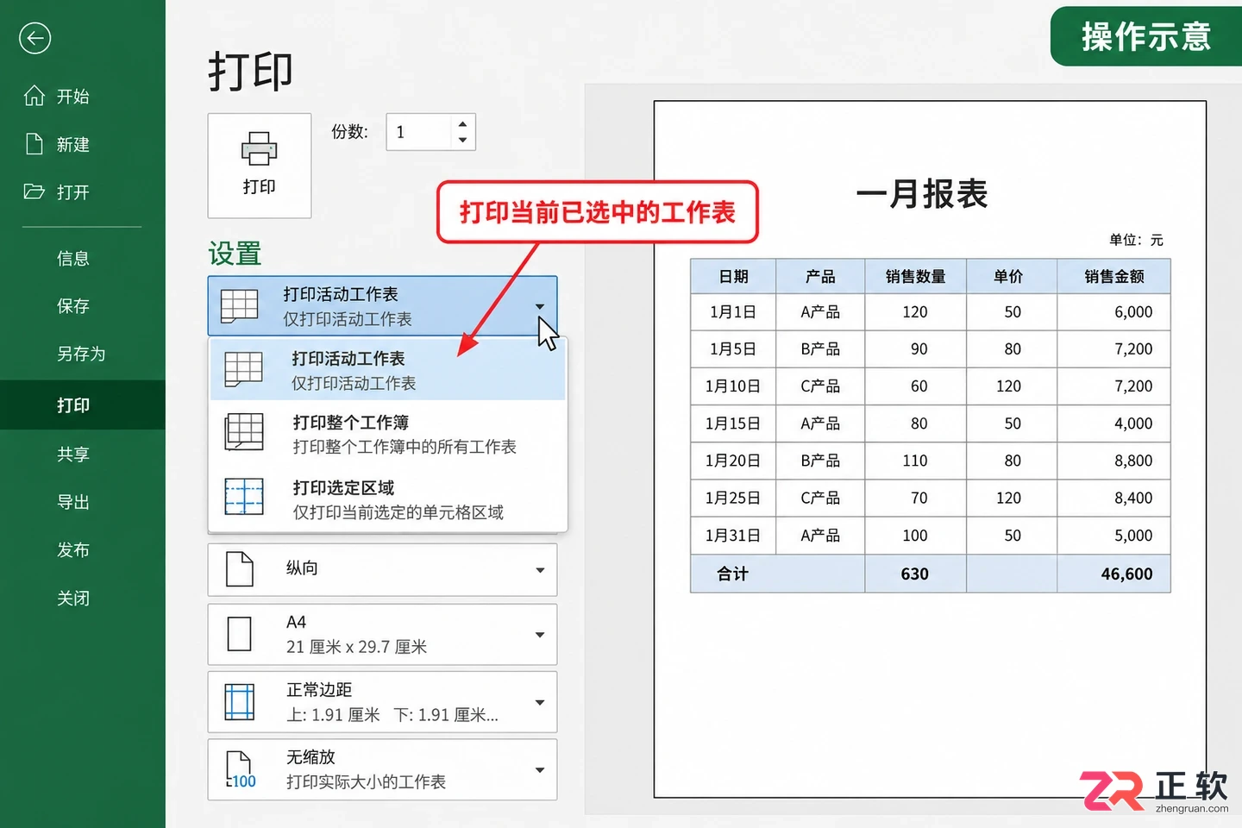Click the workbook icon beside 打印整个工作簿
This screenshot has width=1242, height=828.
(x=244, y=432)
